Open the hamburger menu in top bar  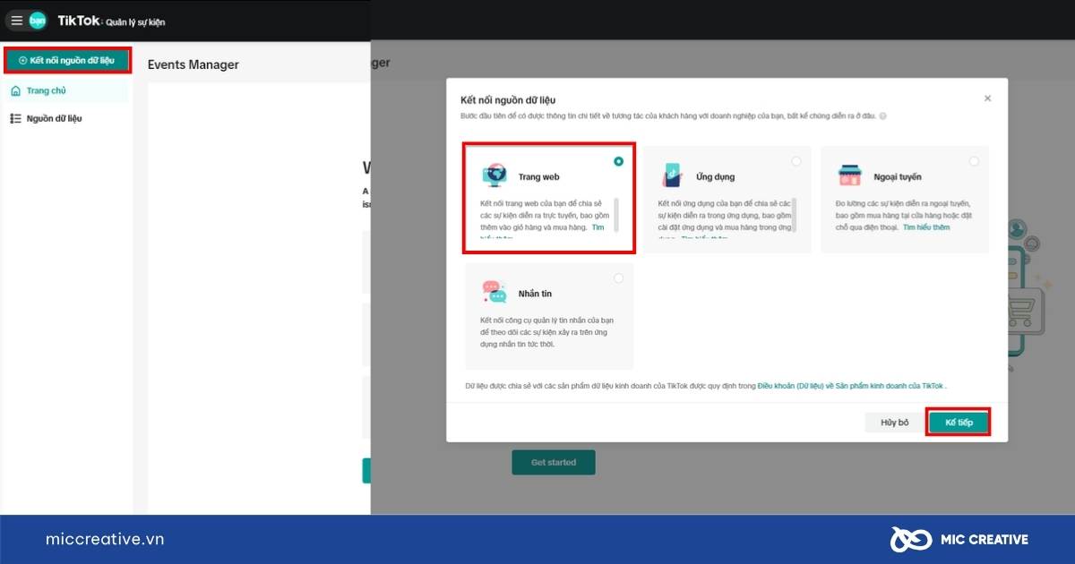tap(16, 21)
